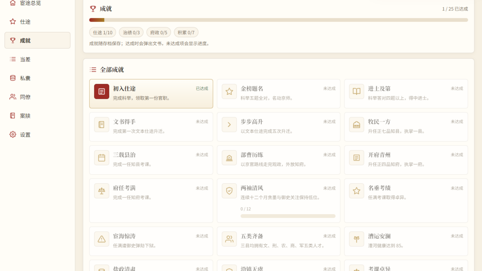
Task: Click the document icon of 开府青州
Action: click(x=356, y=158)
